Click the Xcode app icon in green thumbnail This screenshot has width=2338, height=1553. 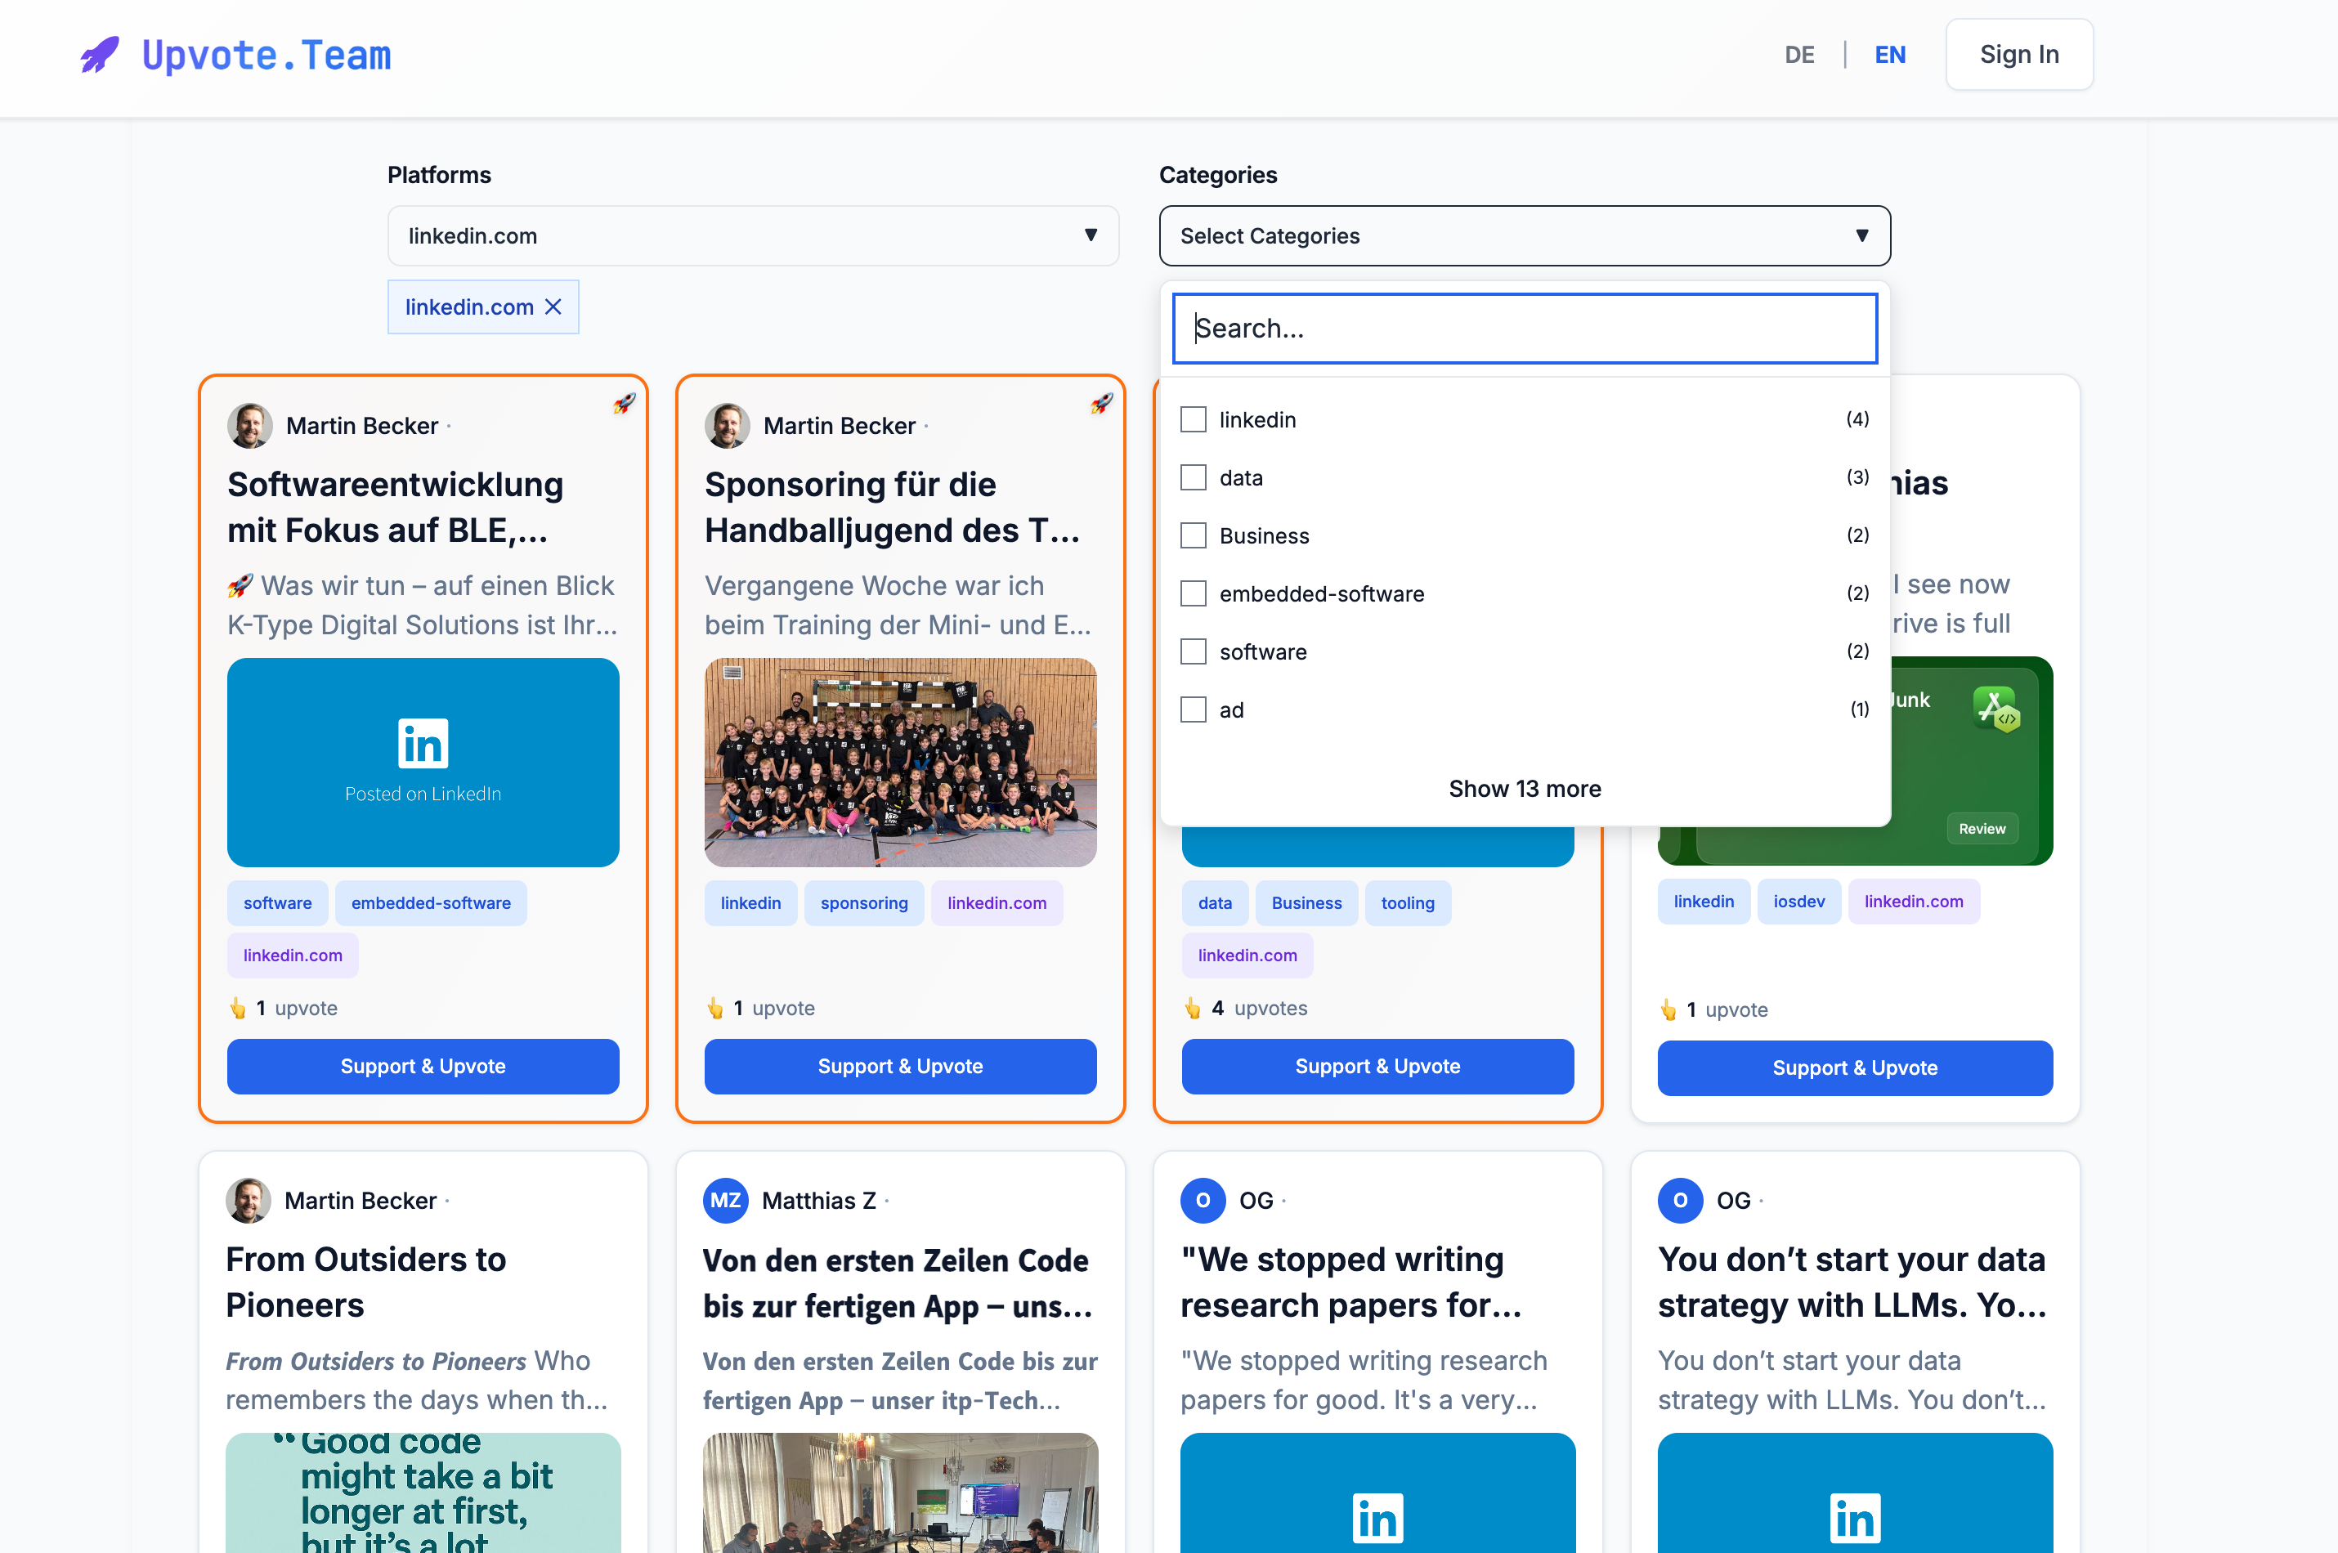click(1995, 708)
